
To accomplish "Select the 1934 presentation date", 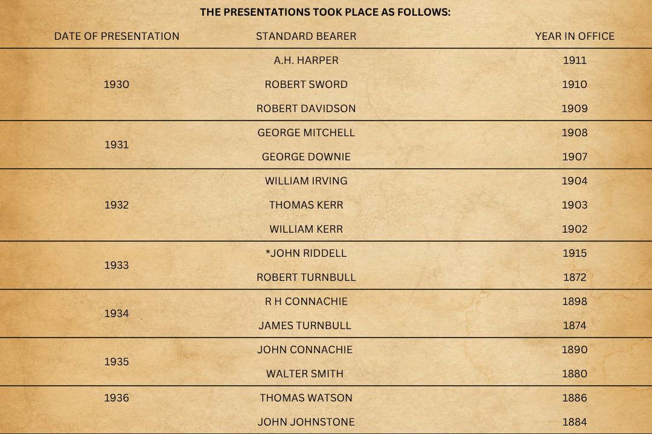I will (x=117, y=313).
